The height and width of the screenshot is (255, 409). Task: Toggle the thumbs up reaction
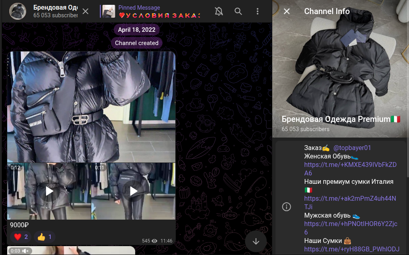point(45,237)
